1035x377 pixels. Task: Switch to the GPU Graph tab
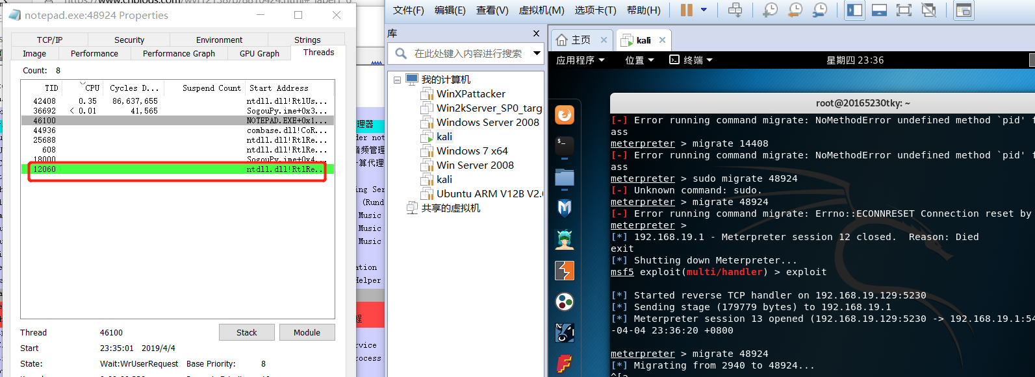point(259,53)
